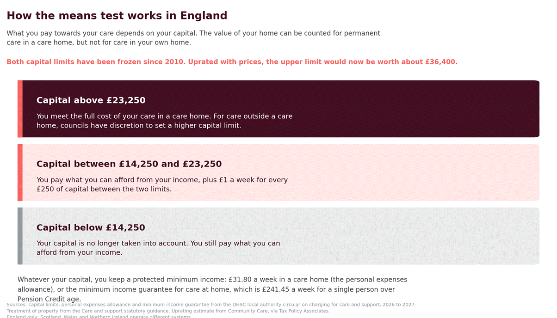Click the 'councils have discretion' line in dark panel

coord(139,125)
